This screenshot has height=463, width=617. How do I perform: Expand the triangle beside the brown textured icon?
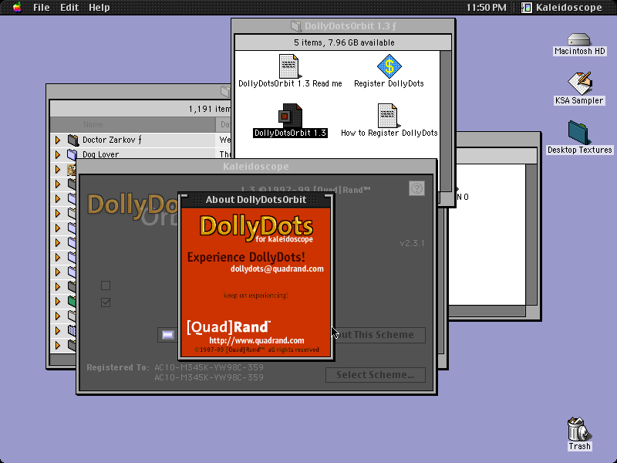point(58,169)
